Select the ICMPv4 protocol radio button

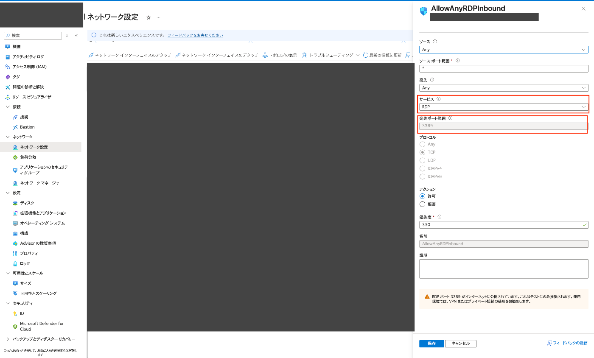click(422, 168)
